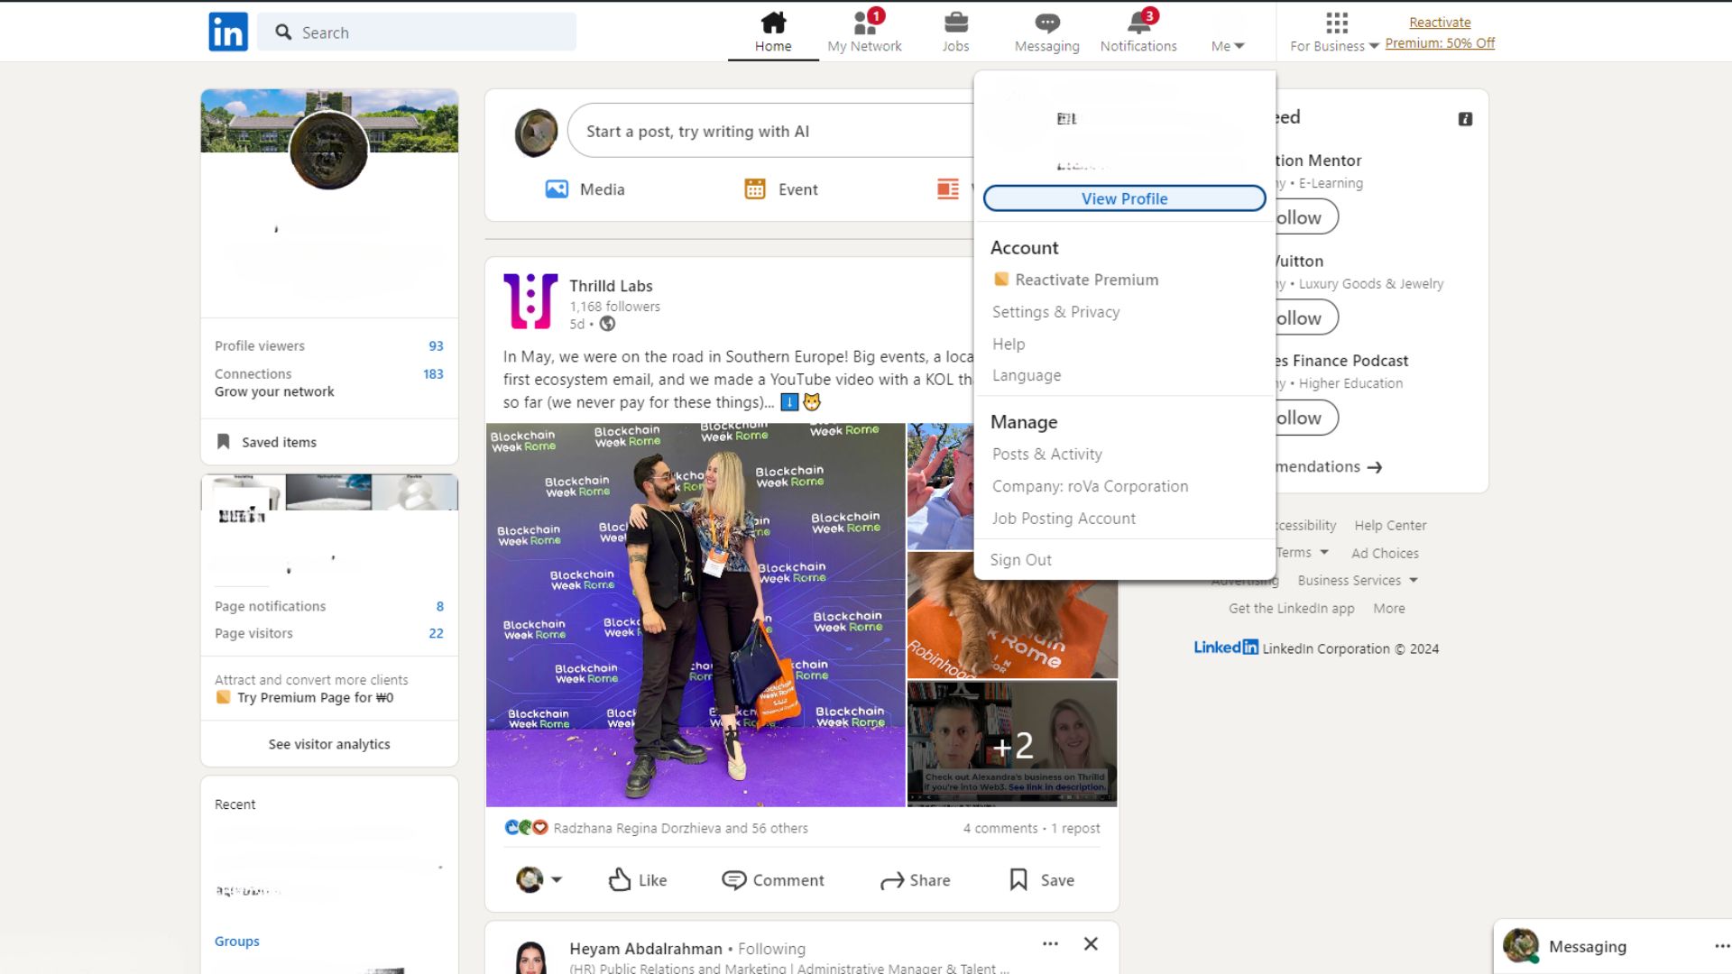Open the Blockchain Week Rome couple photo
The width and height of the screenshot is (1732, 974).
[x=696, y=615]
